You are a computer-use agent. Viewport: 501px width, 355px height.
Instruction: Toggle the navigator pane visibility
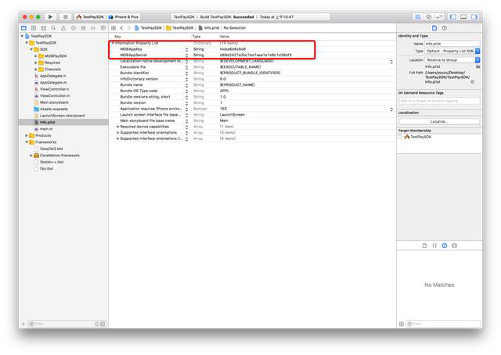click(x=452, y=17)
